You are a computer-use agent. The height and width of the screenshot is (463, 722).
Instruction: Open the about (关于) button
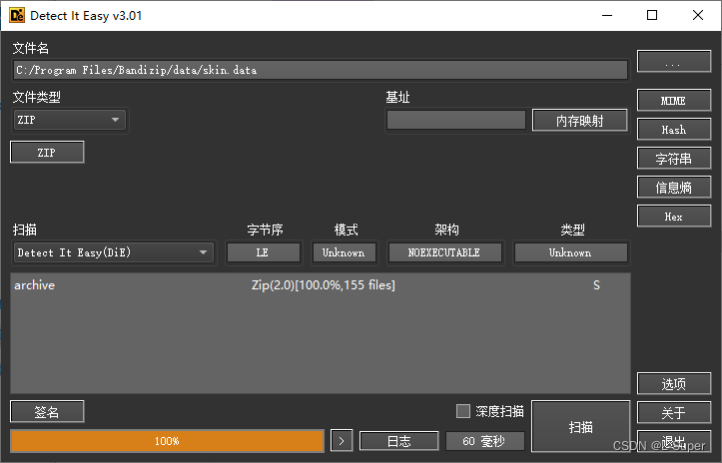click(x=674, y=412)
